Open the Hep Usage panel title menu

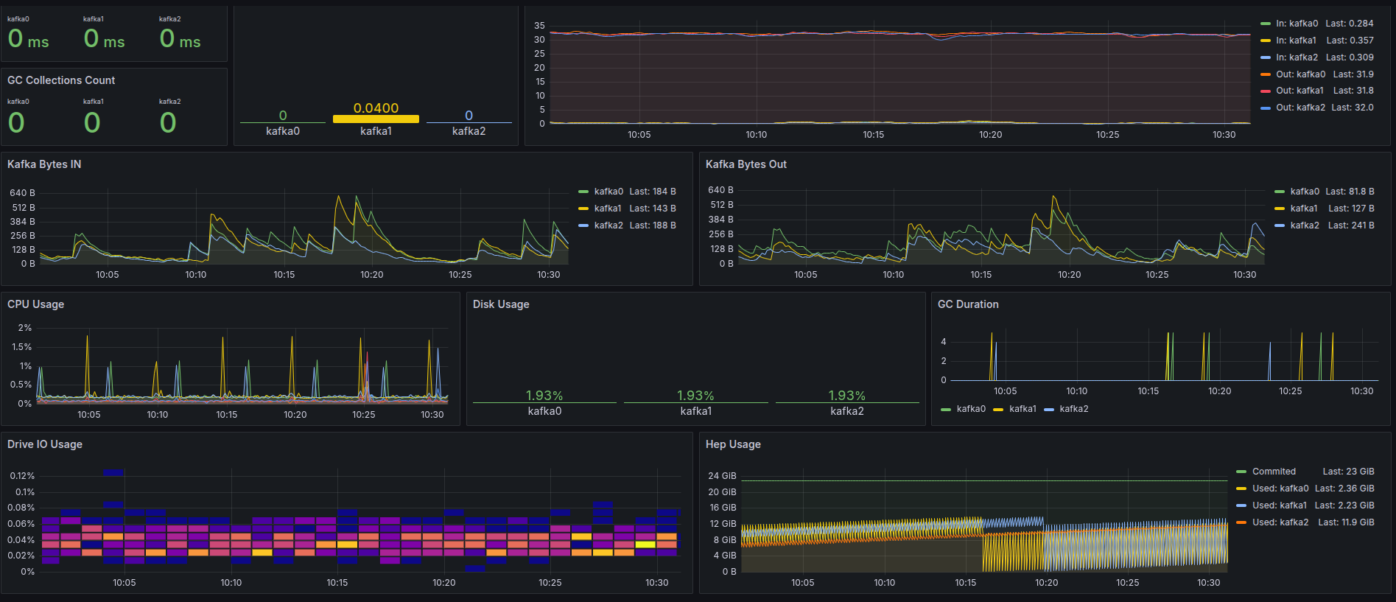[733, 444]
